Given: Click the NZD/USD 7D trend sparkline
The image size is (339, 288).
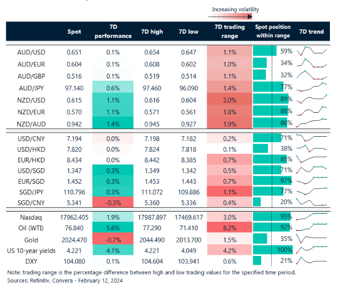Looking at the screenshot, I should coord(312,98).
